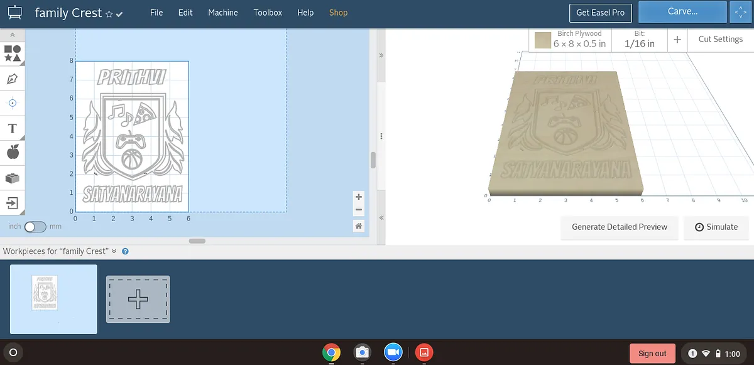Add a new workpiece
Viewport: 754px width, 365px height.
pos(138,300)
